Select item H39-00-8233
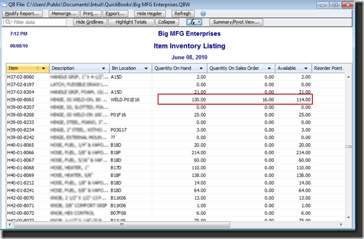This screenshot has height=239, width=364. tap(21, 122)
